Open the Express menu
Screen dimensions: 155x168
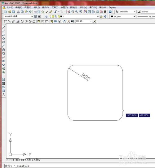click(113, 7)
